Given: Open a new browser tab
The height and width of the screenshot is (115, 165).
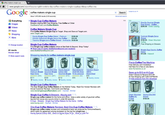Looking at the screenshot, I should pos(28,3).
